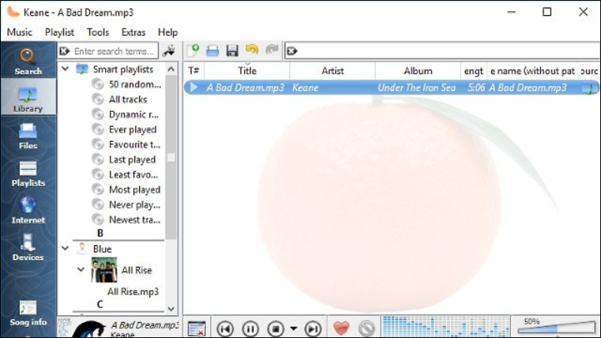Save playlist floppy disk icon
Screen dimensions: 601x338
[232, 50]
